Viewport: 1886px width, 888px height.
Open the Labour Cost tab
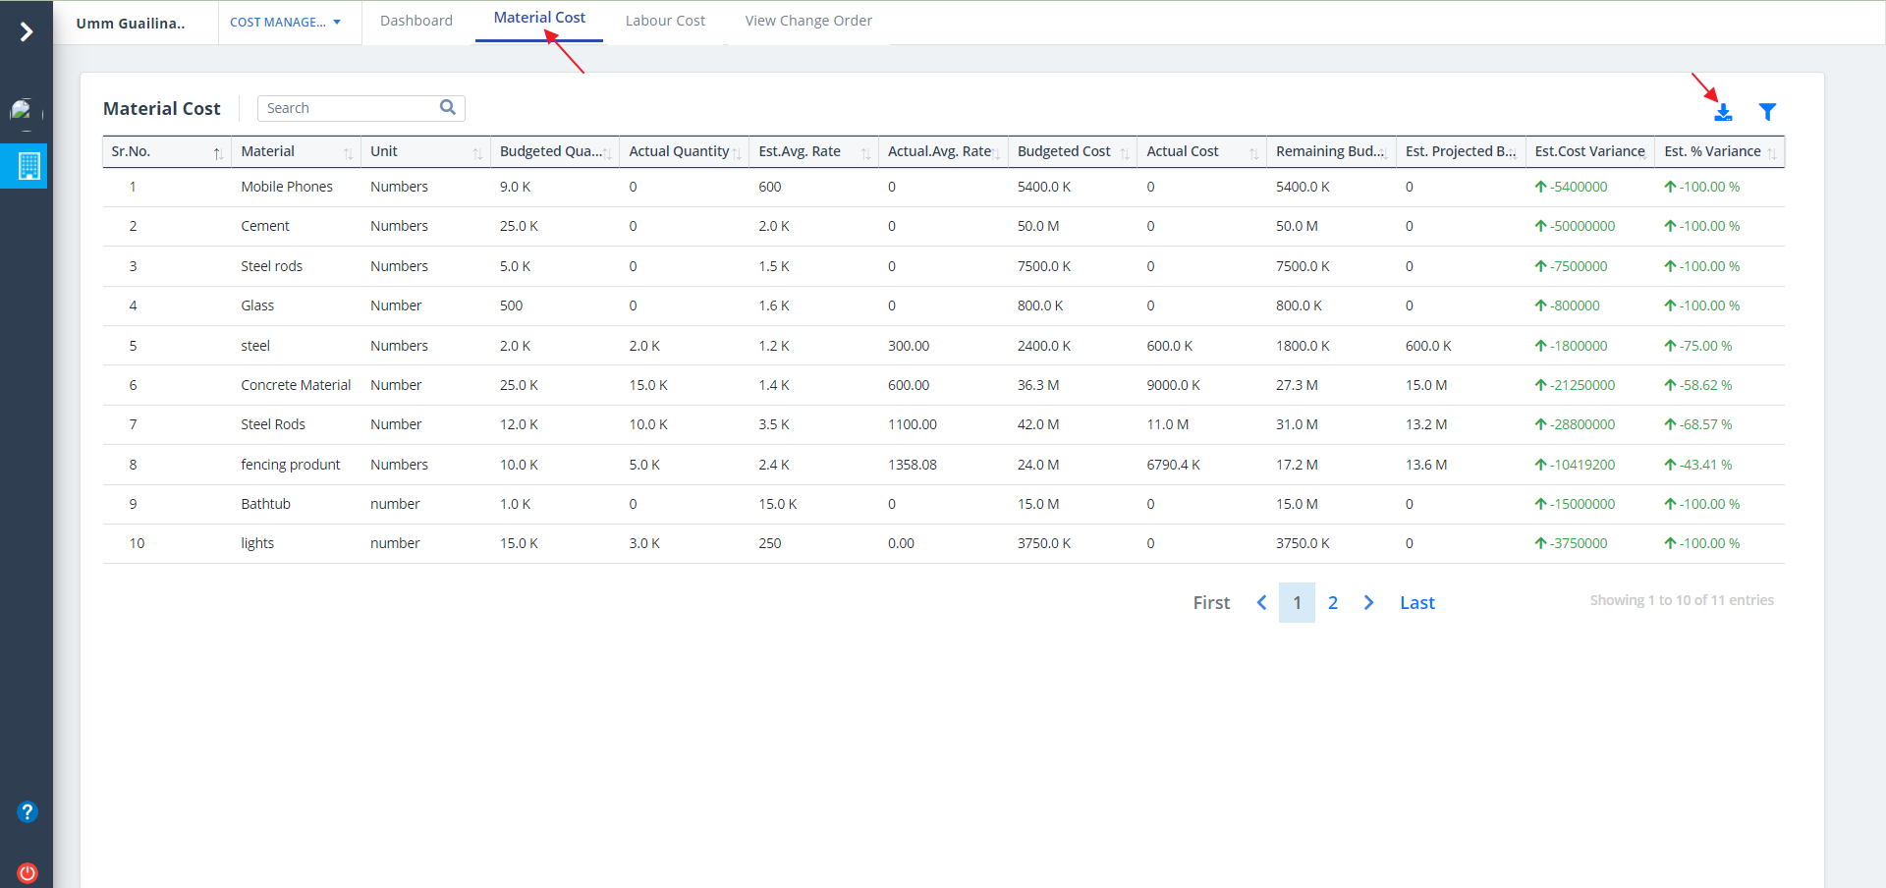coord(665,21)
